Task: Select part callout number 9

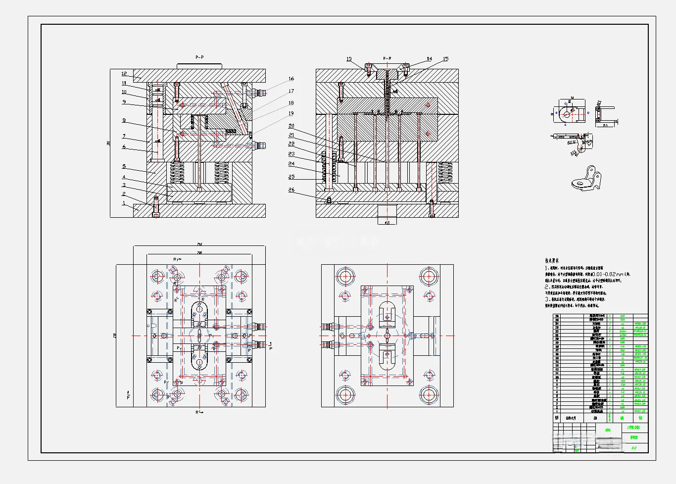Action: click(x=124, y=102)
